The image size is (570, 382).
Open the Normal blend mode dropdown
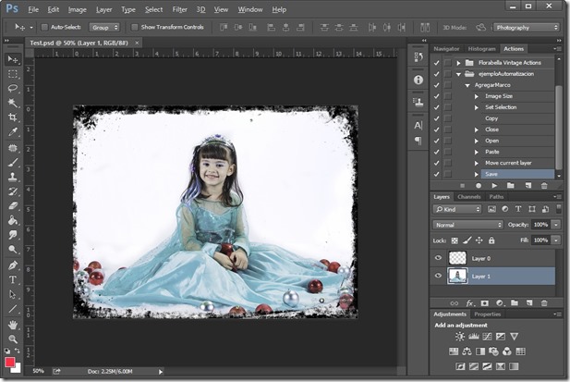click(x=467, y=225)
